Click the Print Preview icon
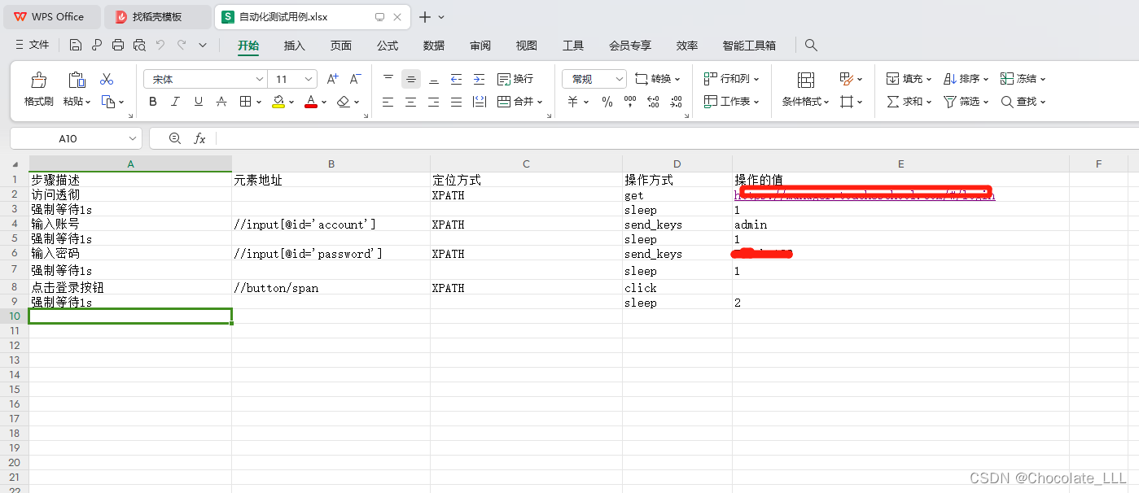The width and height of the screenshot is (1139, 493). point(139,46)
